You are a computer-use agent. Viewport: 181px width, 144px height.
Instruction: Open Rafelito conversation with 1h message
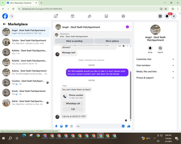click(25, 52)
